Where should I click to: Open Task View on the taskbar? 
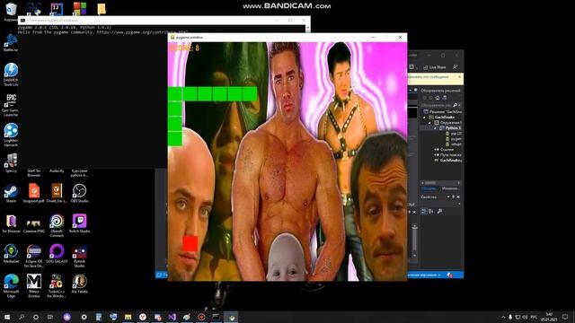point(50,317)
